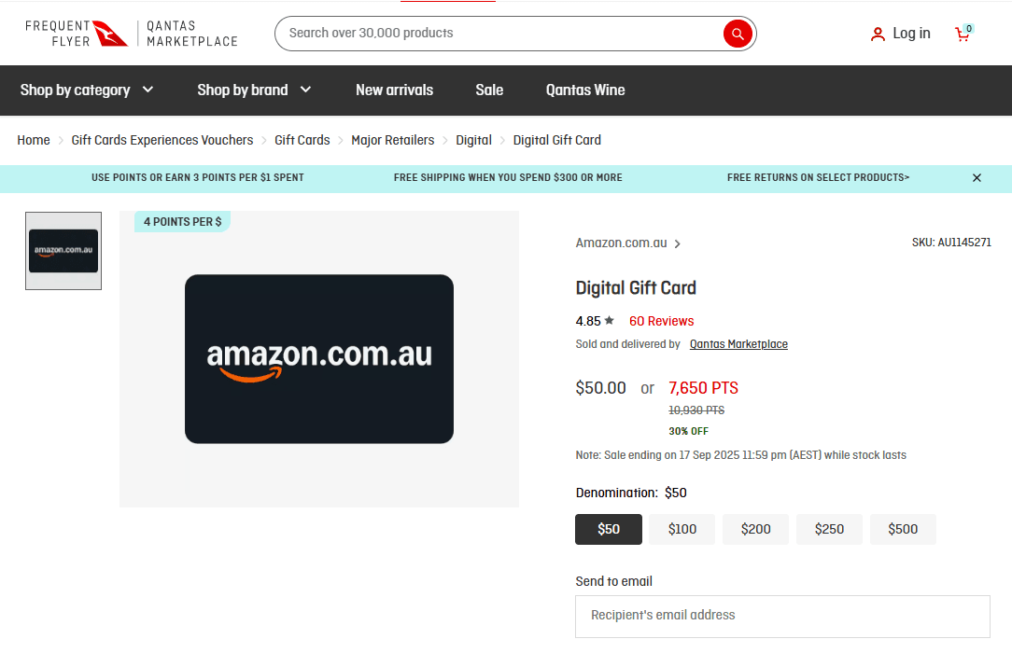The width and height of the screenshot is (1012, 667).
Task: Select the $50 denomination option
Action: click(609, 529)
